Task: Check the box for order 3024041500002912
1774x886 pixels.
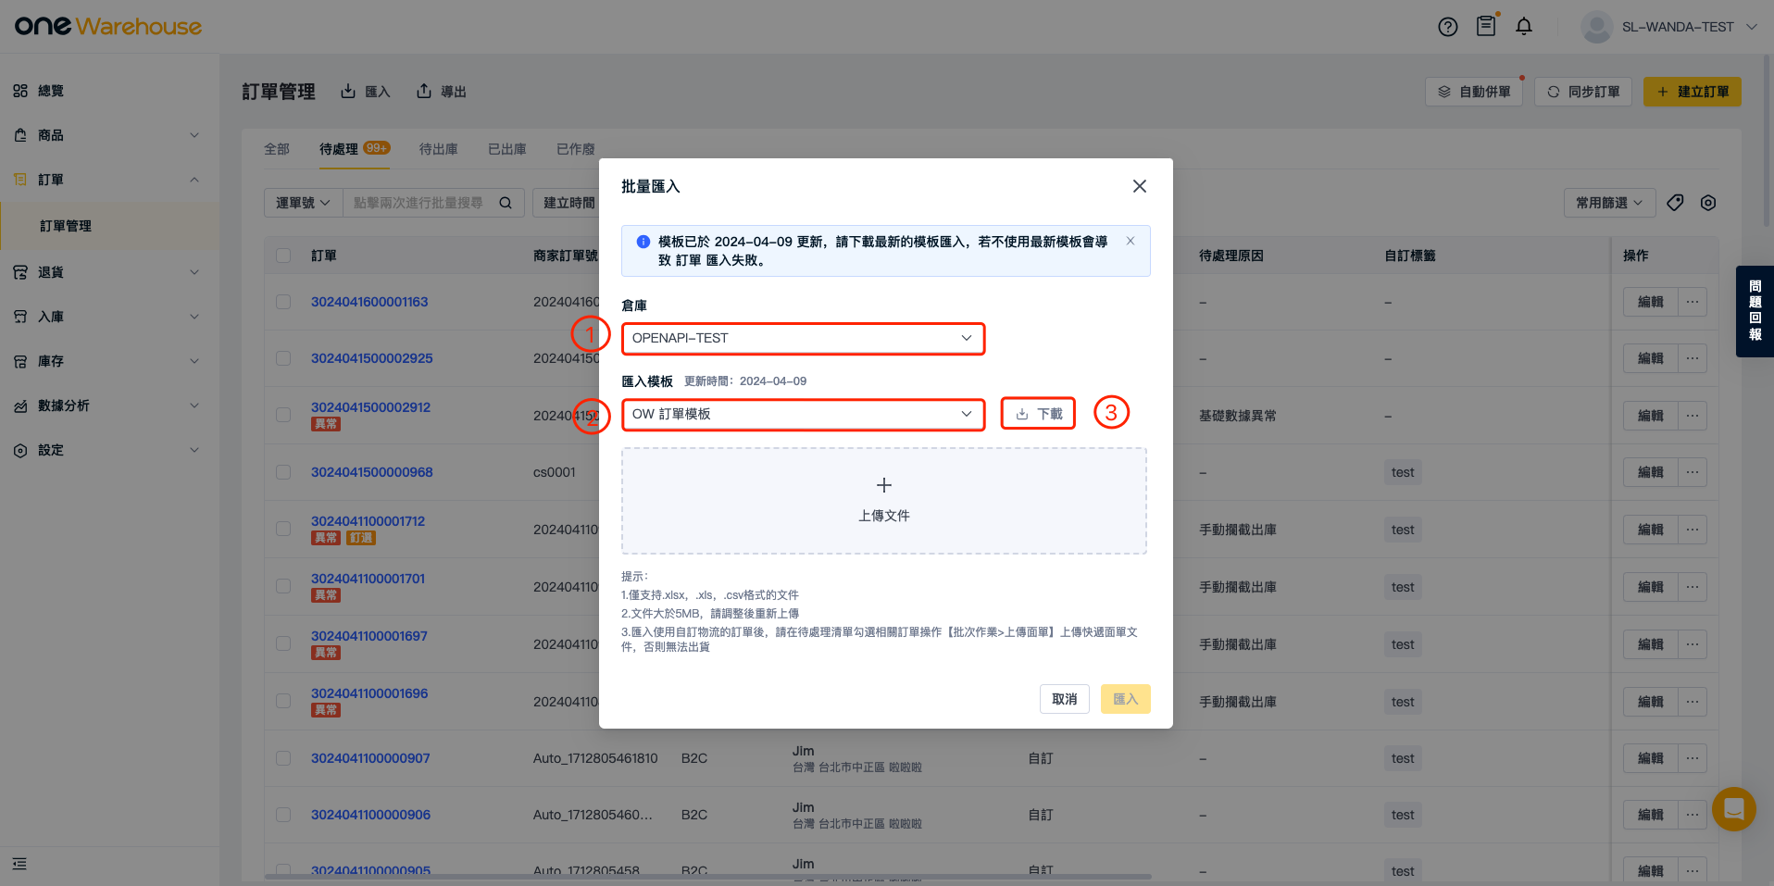Action: (x=283, y=415)
